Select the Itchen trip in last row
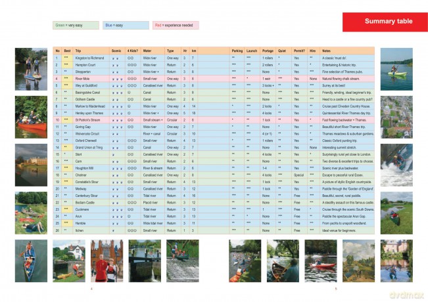The image size is (428, 302). tap(80, 230)
